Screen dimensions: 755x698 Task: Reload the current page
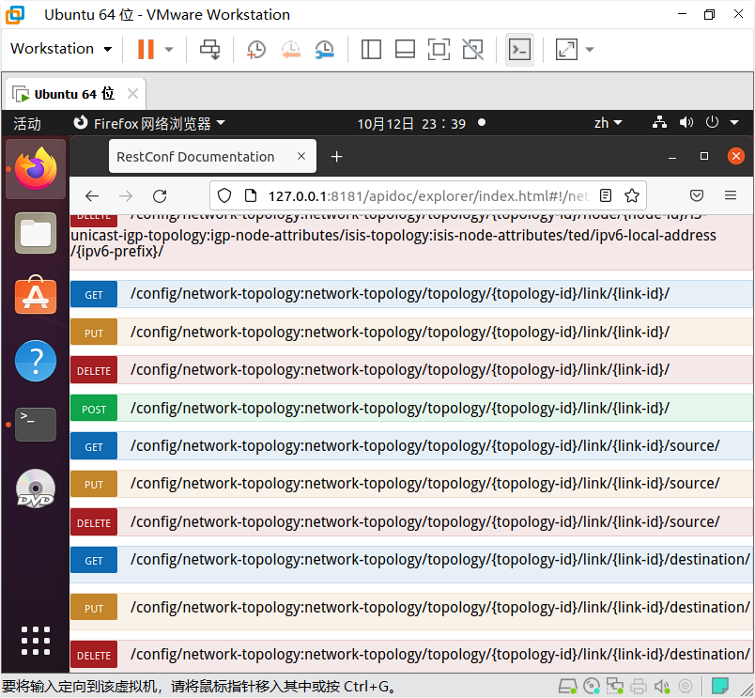pos(160,196)
